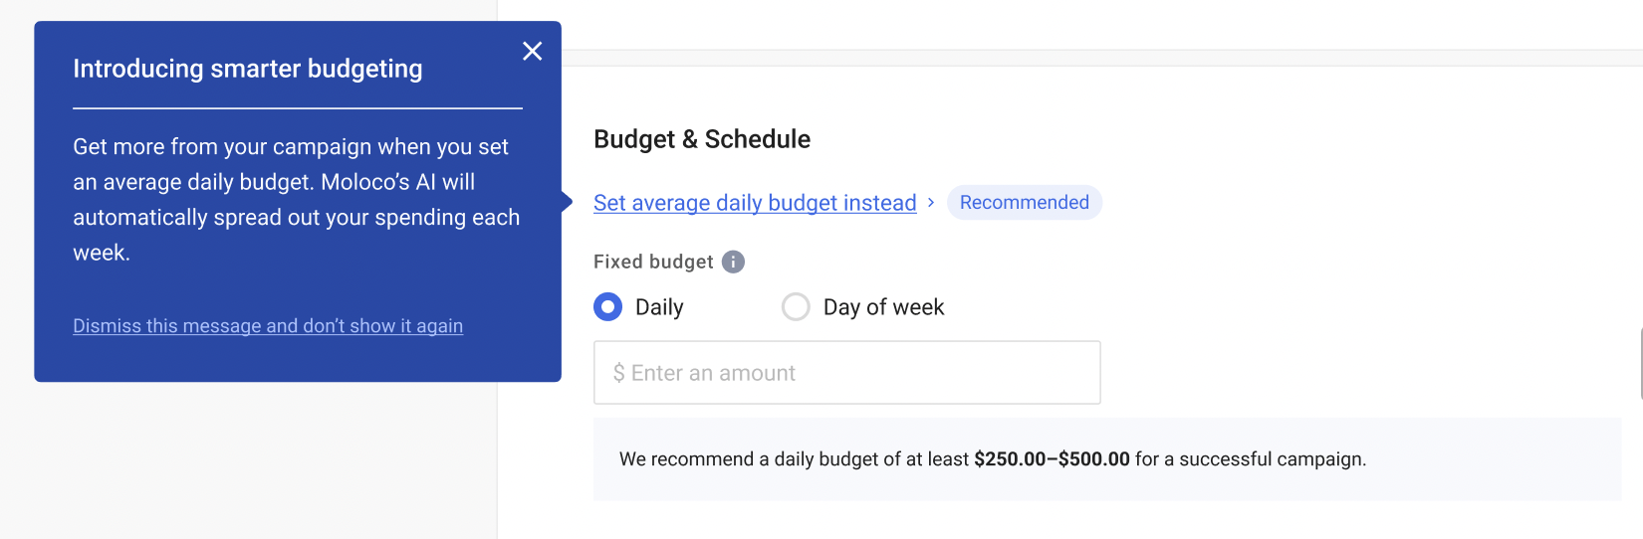Select the Day of week radio button

point(796,307)
